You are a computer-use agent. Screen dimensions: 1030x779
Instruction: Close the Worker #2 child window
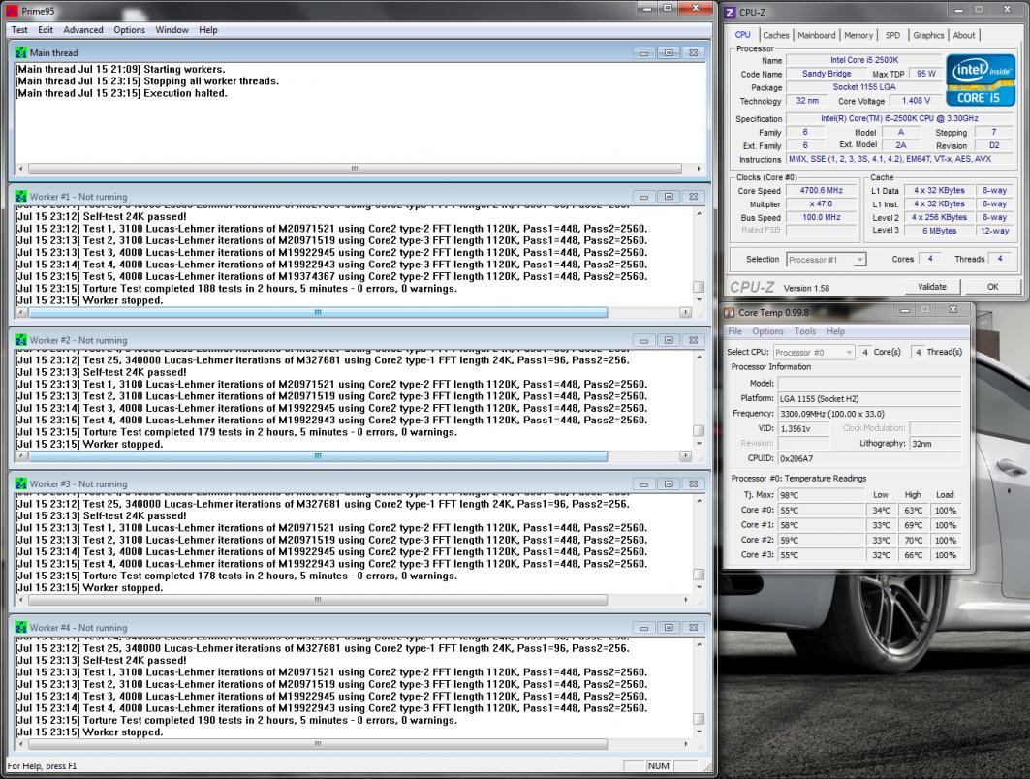coord(693,340)
